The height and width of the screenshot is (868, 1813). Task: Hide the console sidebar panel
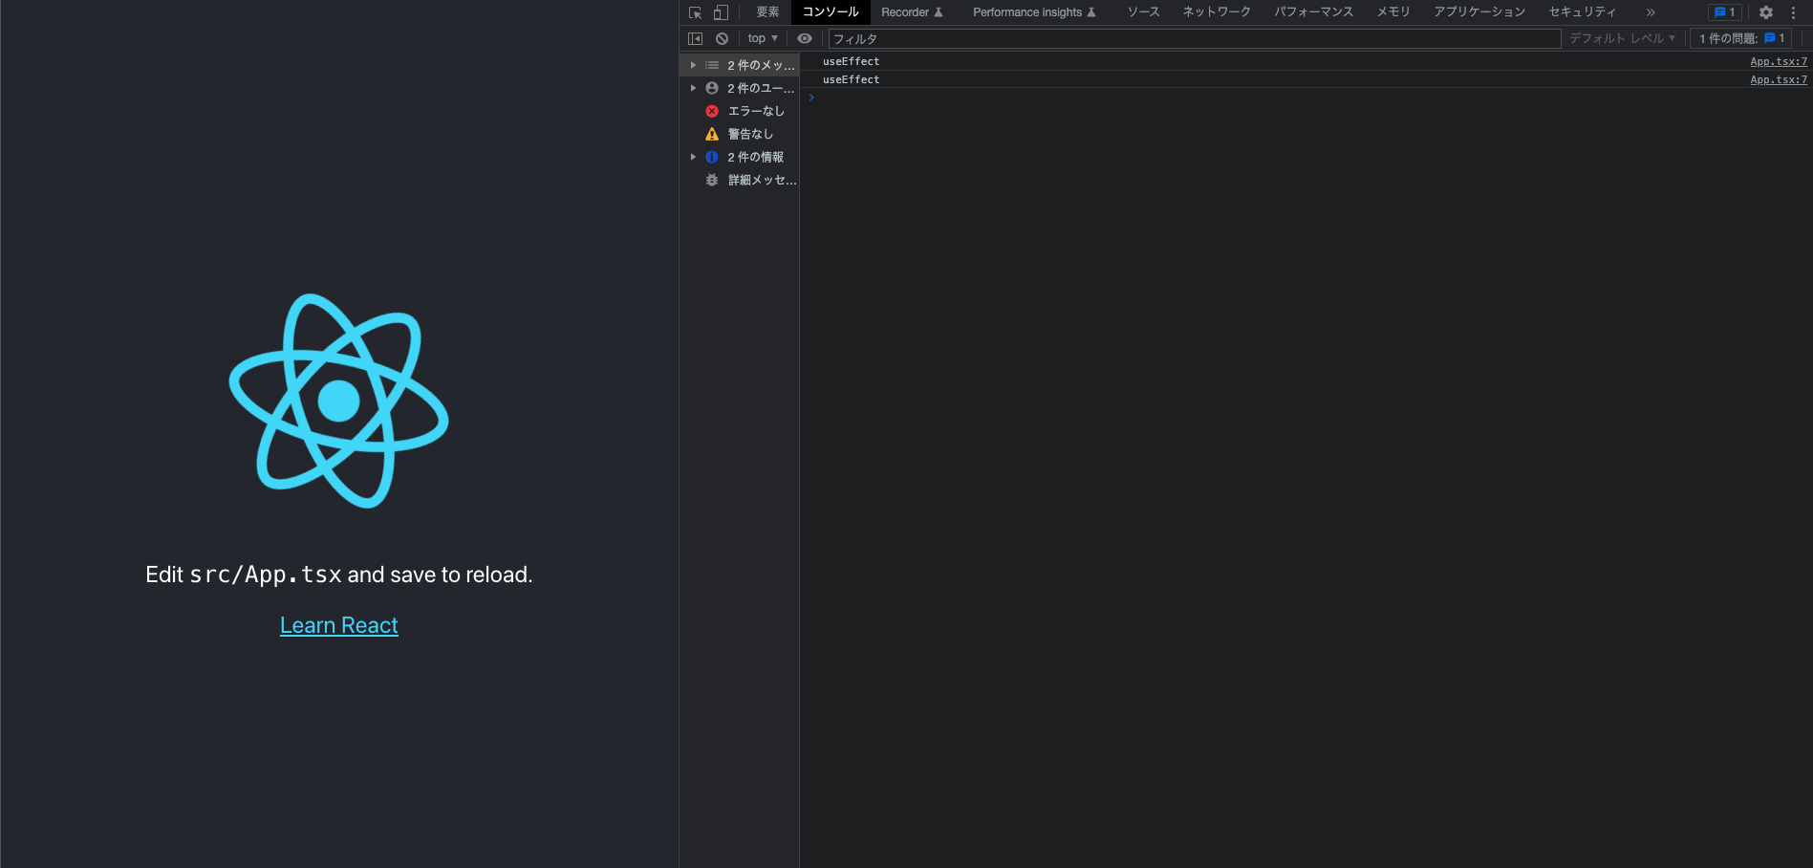(x=695, y=37)
